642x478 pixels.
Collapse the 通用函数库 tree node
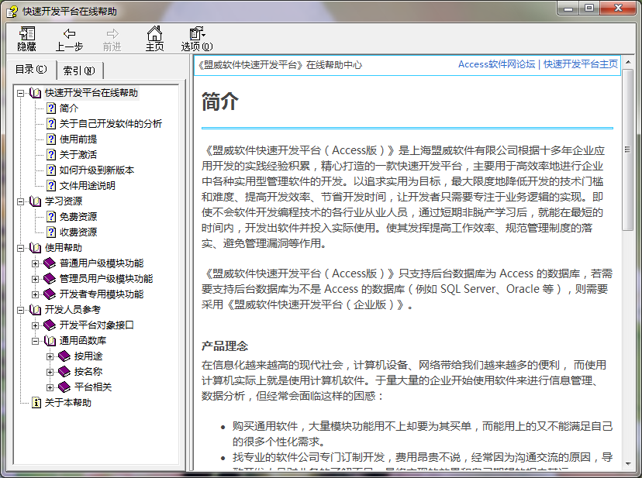coord(35,341)
